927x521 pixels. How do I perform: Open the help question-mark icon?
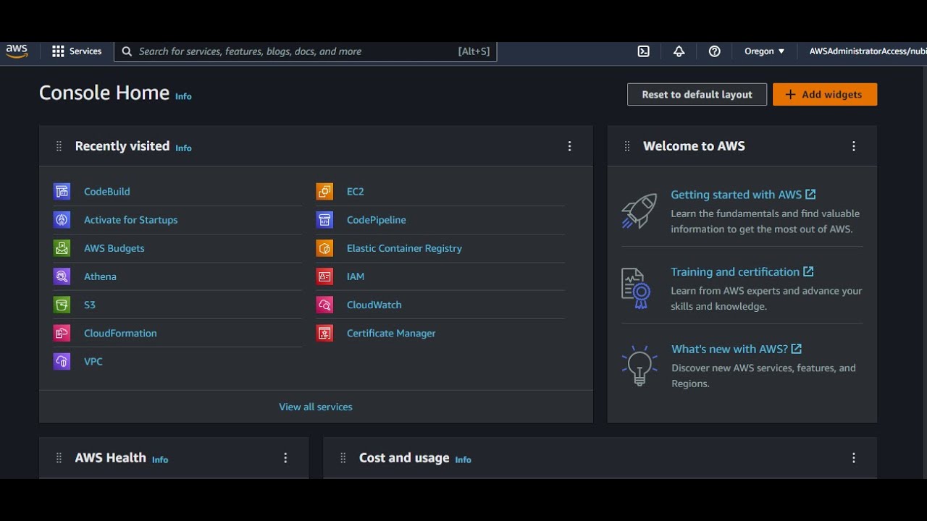[x=714, y=51]
